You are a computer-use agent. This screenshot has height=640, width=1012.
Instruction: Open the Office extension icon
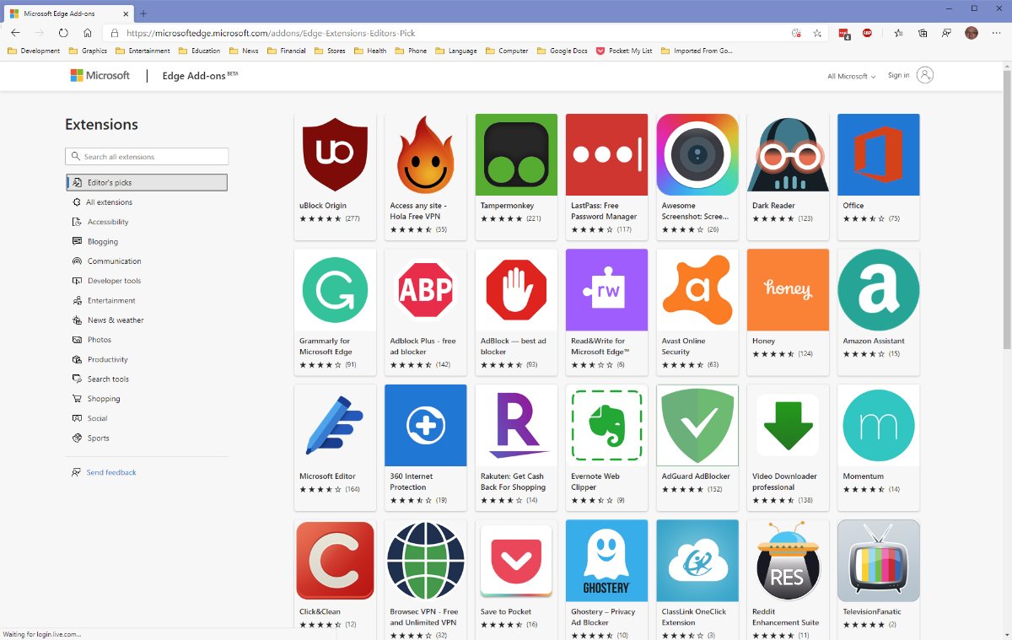[879, 155]
